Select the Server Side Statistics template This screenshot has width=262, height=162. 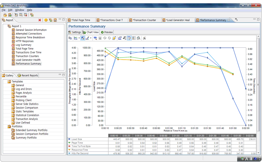[x=27, y=104]
